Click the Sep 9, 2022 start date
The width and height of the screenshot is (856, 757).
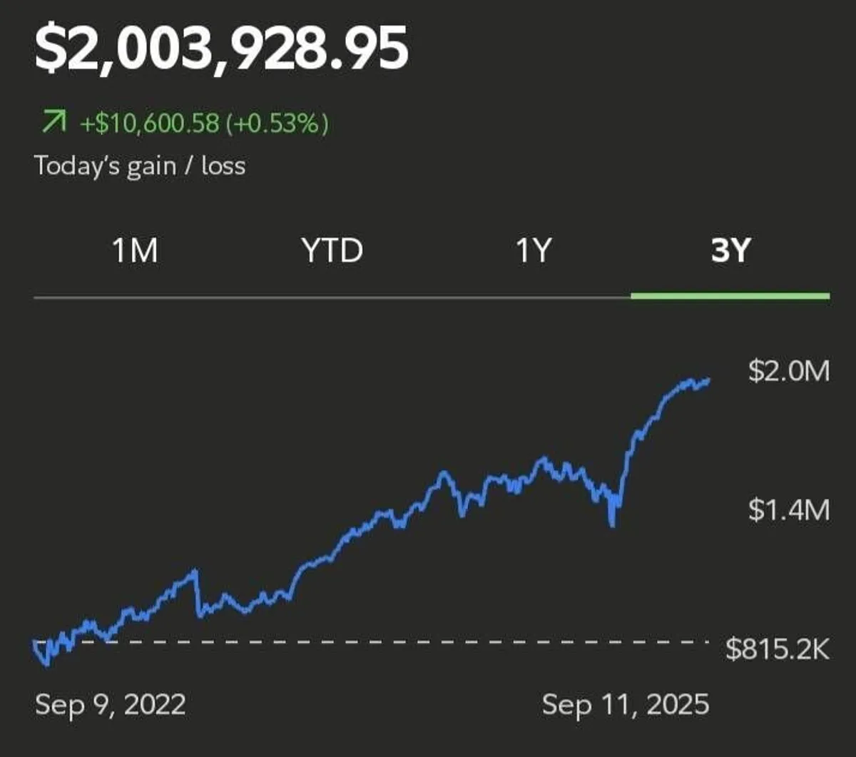(110, 705)
